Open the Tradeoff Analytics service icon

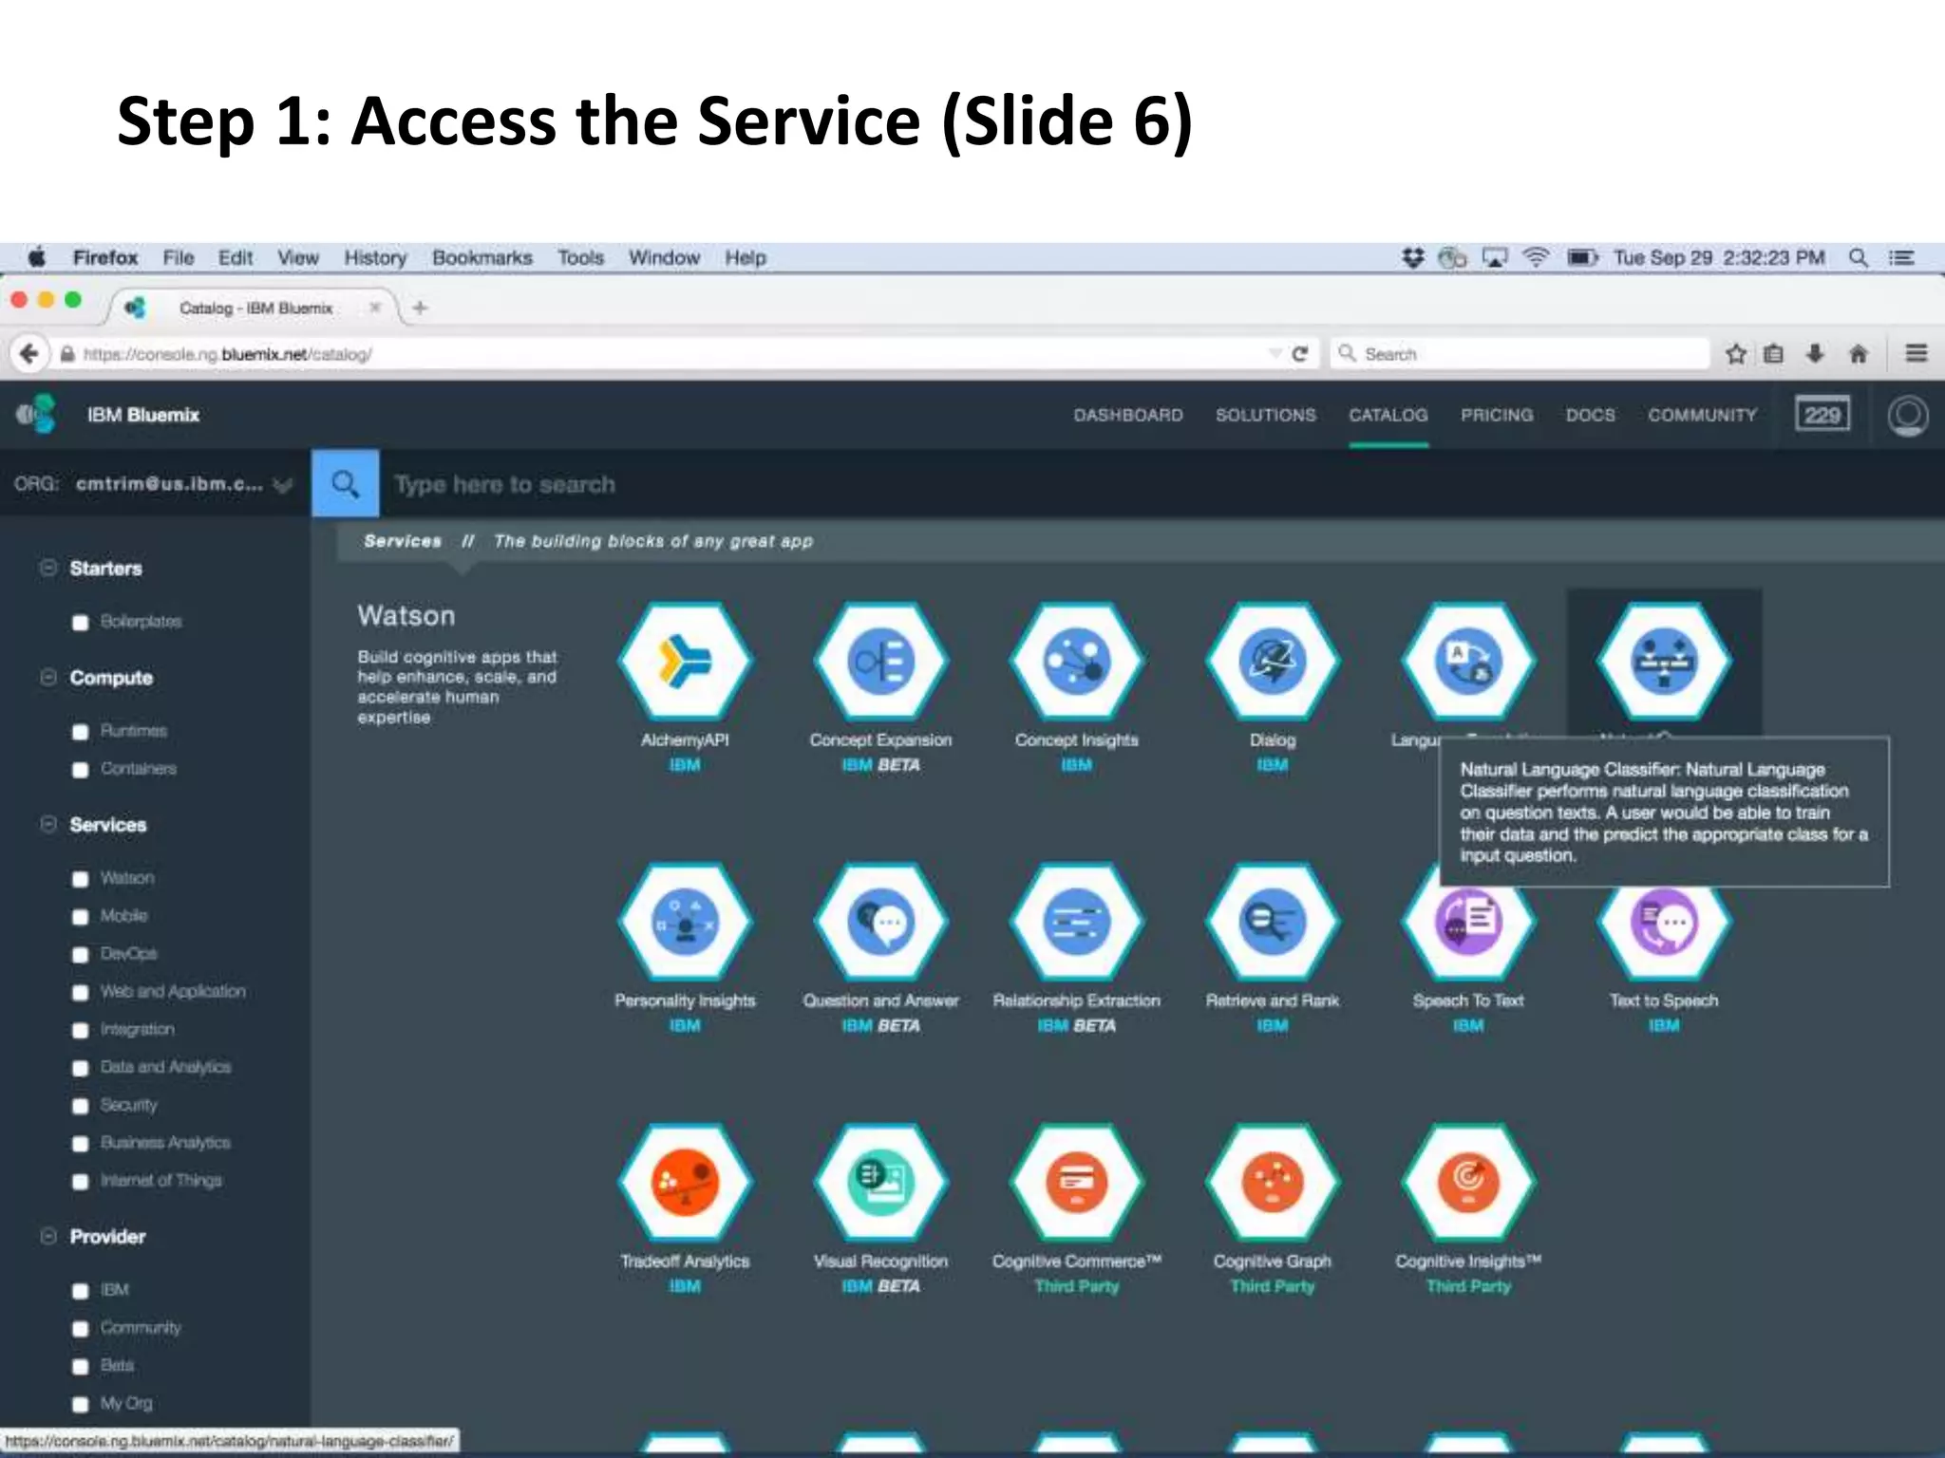685,1182
